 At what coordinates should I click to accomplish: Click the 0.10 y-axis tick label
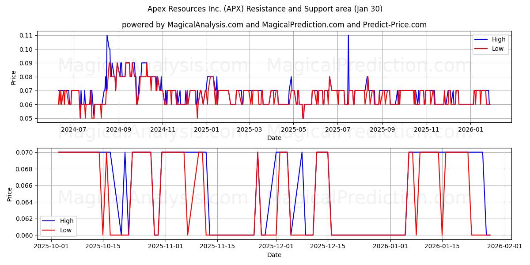point(26,49)
